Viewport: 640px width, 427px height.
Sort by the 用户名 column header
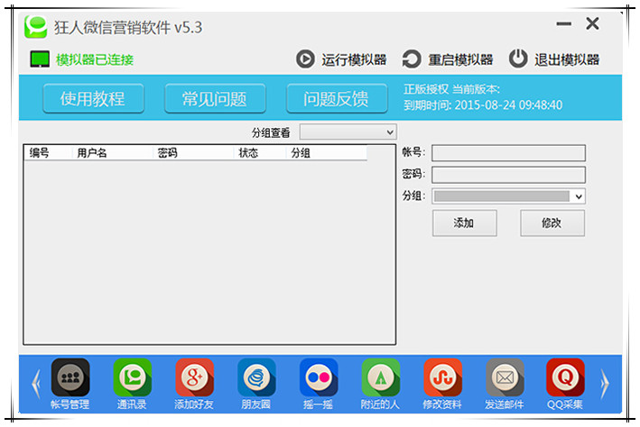click(x=112, y=153)
